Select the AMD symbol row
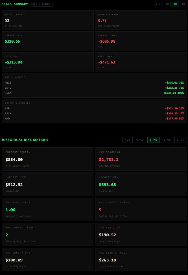The height and width of the screenshot is (275, 188). pos(94,119)
